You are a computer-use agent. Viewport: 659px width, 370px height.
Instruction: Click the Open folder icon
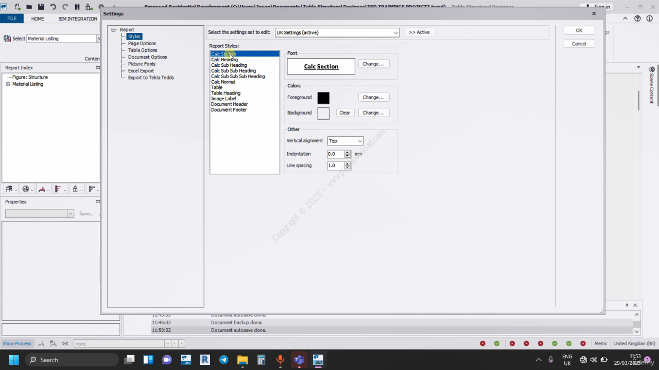point(29,7)
